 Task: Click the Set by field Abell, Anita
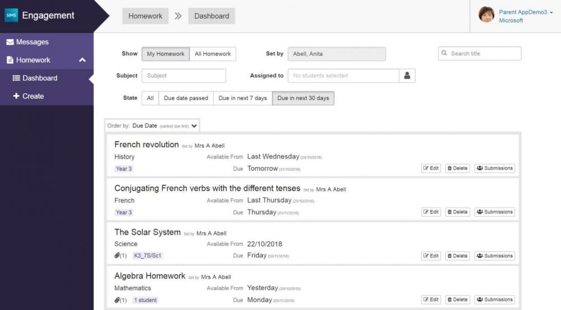pos(336,54)
